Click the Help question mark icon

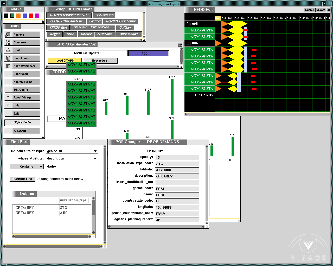[x=8, y=105]
